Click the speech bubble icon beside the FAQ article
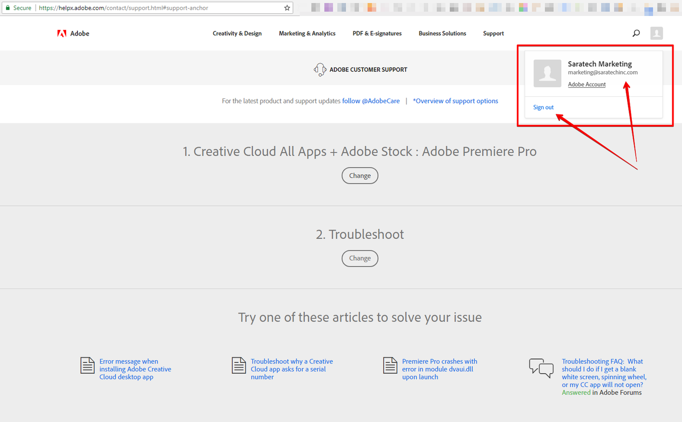This screenshot has height=422, width=682. tap(541, 367)
